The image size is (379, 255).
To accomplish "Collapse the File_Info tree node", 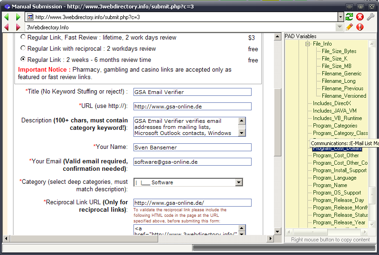I will (308, 44).
